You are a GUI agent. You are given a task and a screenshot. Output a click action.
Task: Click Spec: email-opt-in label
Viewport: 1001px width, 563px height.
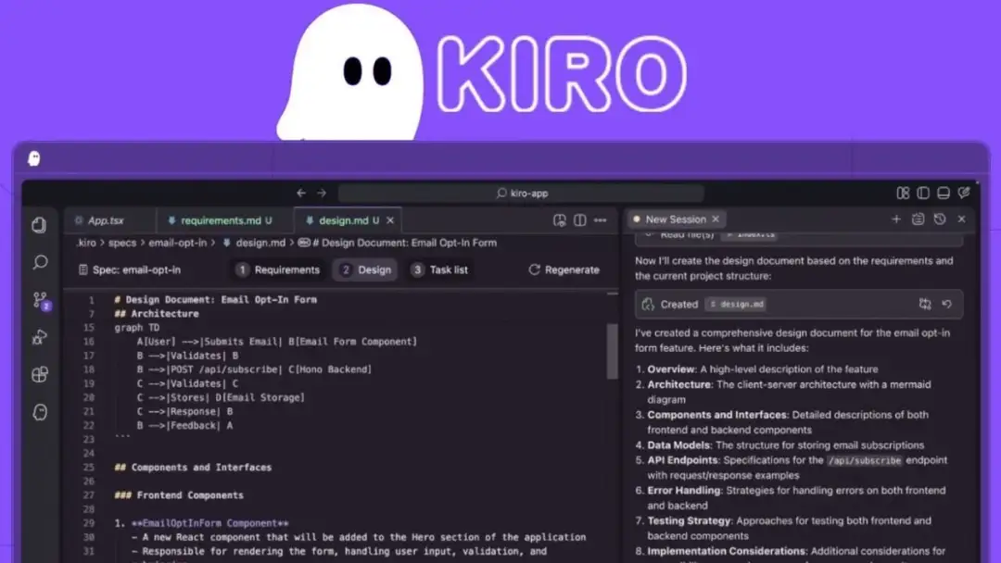[130, 269]
